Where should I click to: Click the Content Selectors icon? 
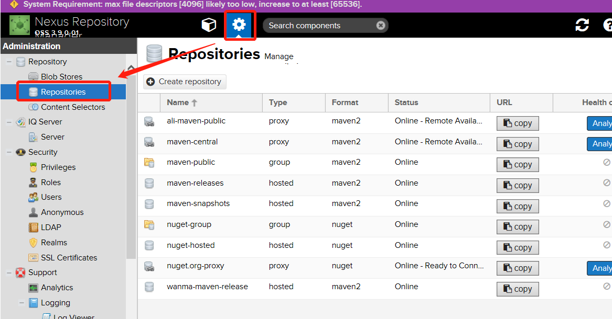click(x=33, y=107)
